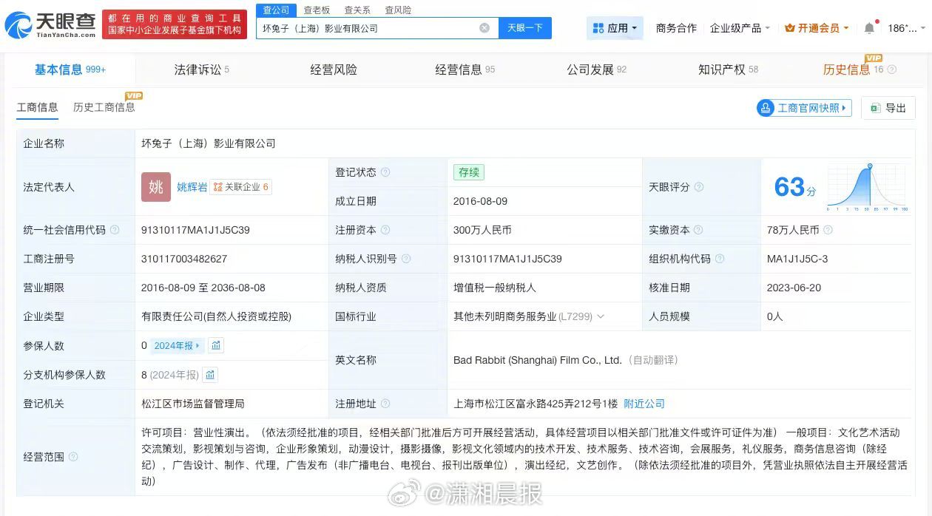This screenshot has height=516, width=932.
Task: Click help icon beside 统一社会信用代码
Action: click(x=115, y=230)
